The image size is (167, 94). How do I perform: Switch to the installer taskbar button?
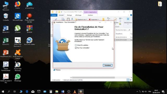tap(81, 92)
